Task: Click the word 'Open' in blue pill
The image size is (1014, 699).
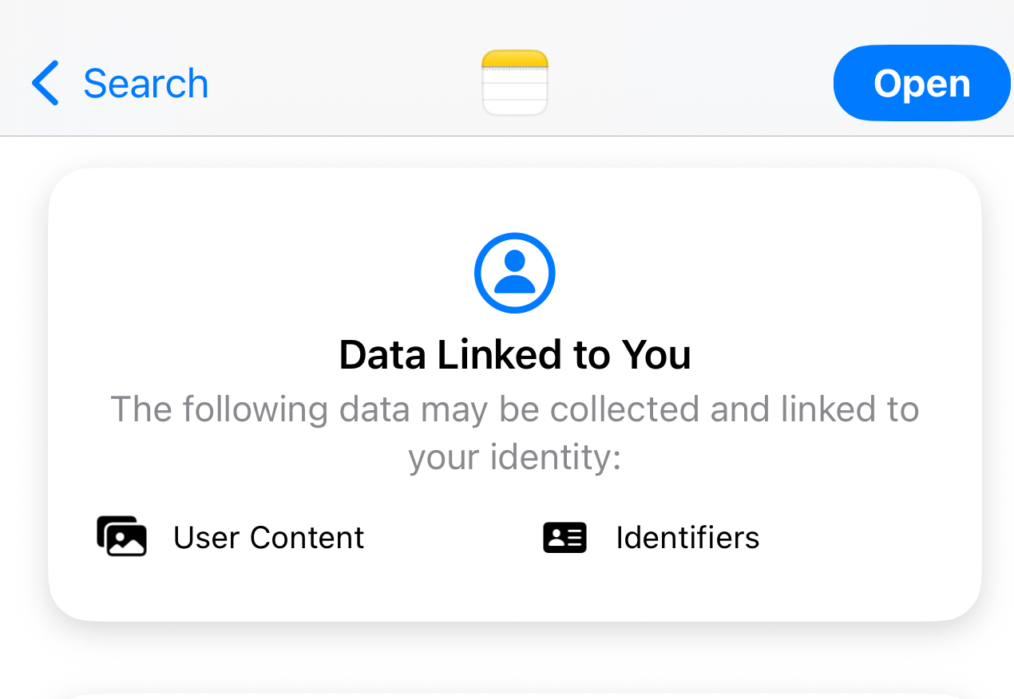Action: [922, 83]
